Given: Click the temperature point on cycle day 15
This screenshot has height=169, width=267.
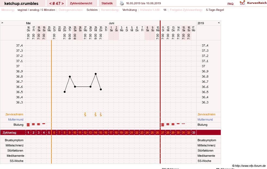Looking at the screenshot, I should coord(101,89).
